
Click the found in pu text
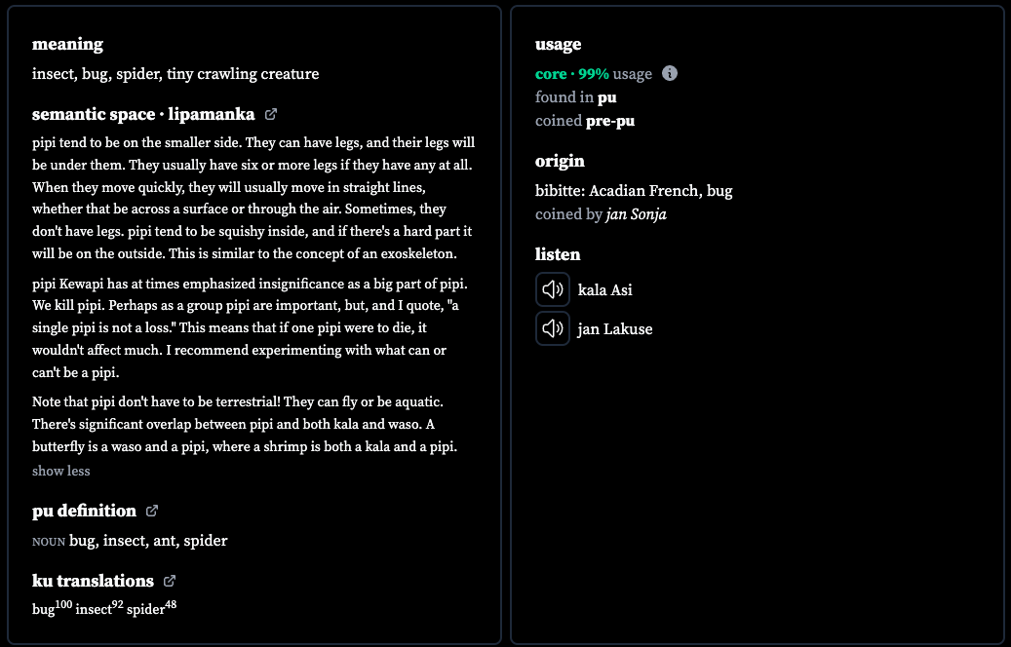576,97
